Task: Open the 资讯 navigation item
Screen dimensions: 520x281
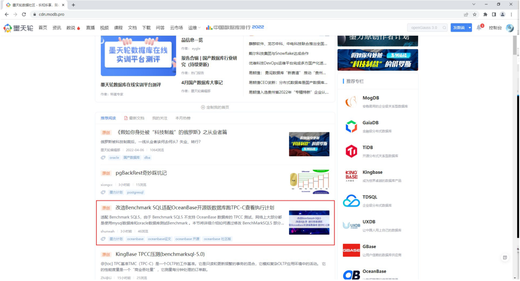Action: click(x=57, y=28)
